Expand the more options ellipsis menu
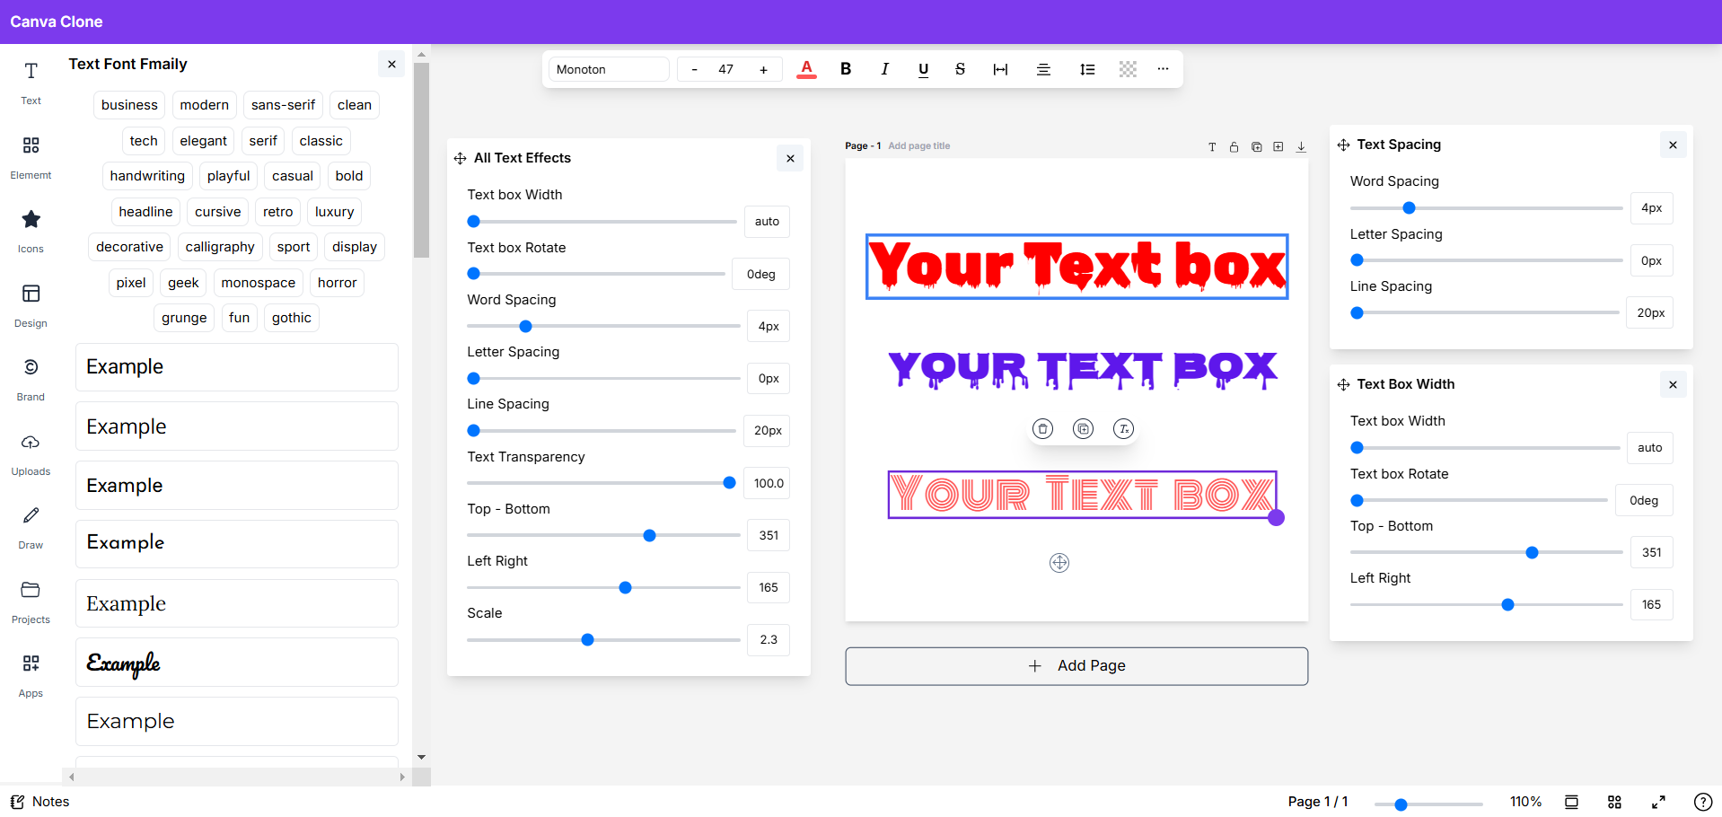1722x817 pixels. 1163,69
